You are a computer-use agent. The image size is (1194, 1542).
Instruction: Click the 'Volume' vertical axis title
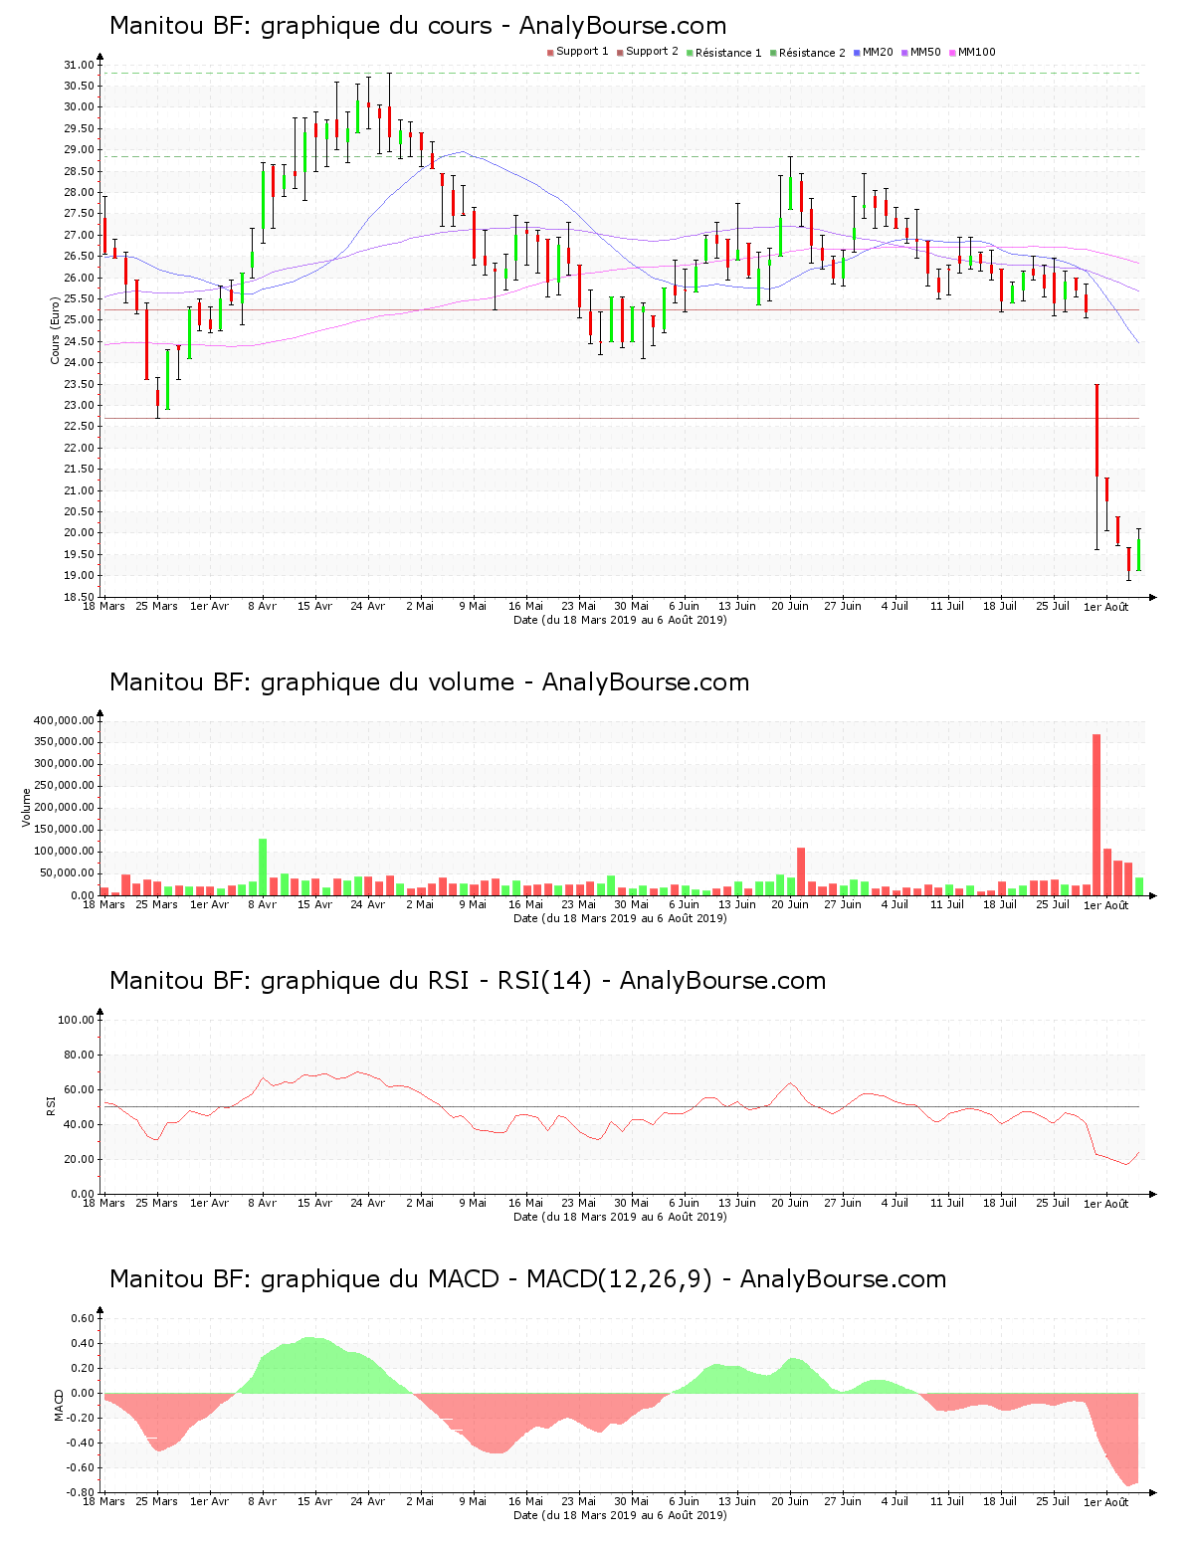click(x=27, y=808)
